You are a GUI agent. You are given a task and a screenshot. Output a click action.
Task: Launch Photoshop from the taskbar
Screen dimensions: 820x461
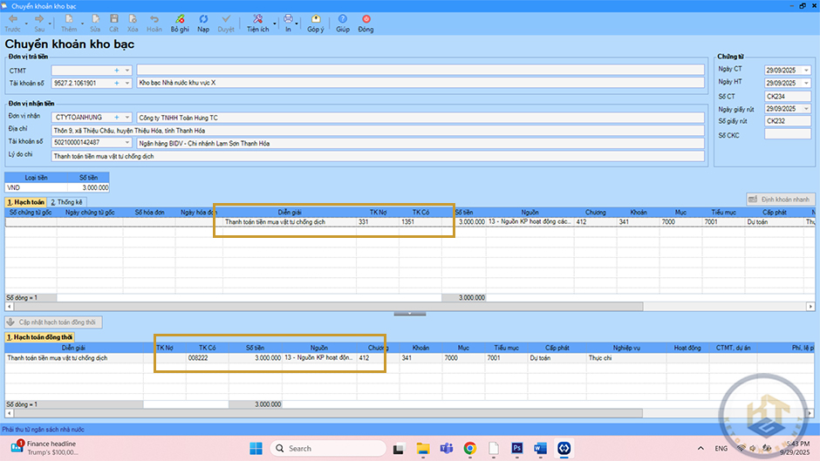click(516, 448)
